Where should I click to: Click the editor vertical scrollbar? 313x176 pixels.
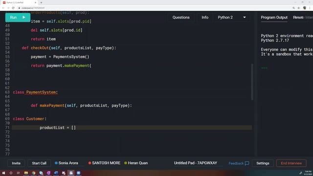tap(252, 82)
